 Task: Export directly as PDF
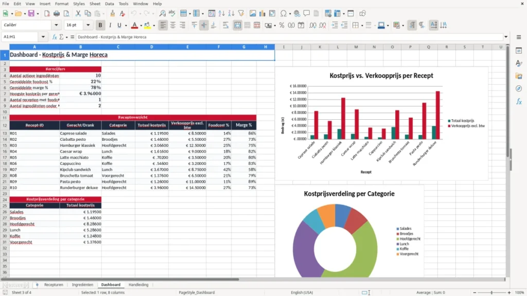tap(47, 13)
